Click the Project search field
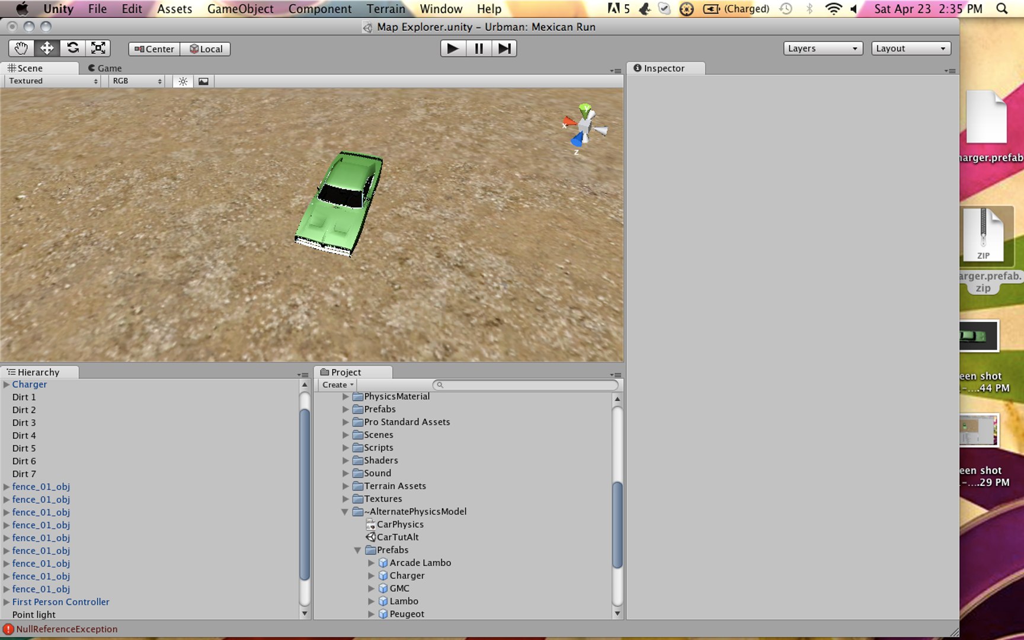Screen dimensions: 1024x640 [x=526, y=385]
